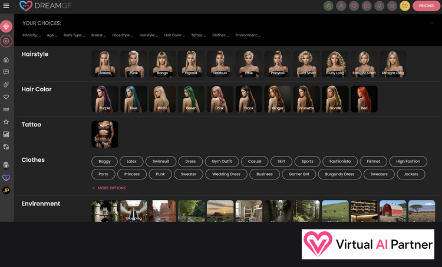The image size is (442, 267).
Task: Choose the red barn environment thumbnail
Action: click(x=392, y=211)
